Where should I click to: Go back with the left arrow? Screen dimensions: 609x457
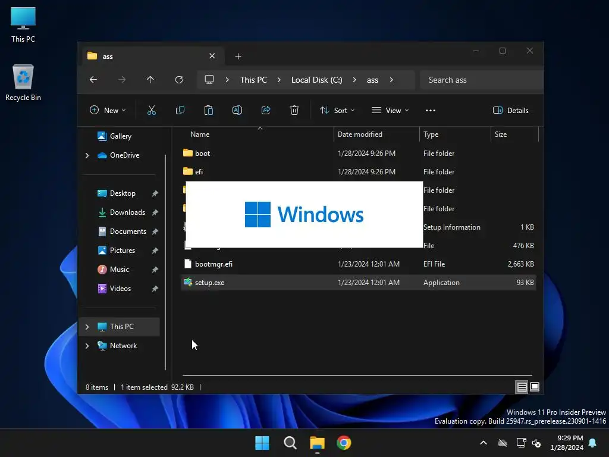93,80
